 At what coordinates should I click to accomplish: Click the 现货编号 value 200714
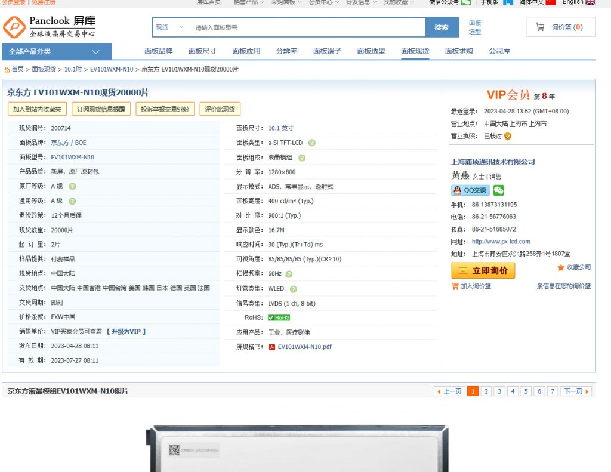pos(61,128)
